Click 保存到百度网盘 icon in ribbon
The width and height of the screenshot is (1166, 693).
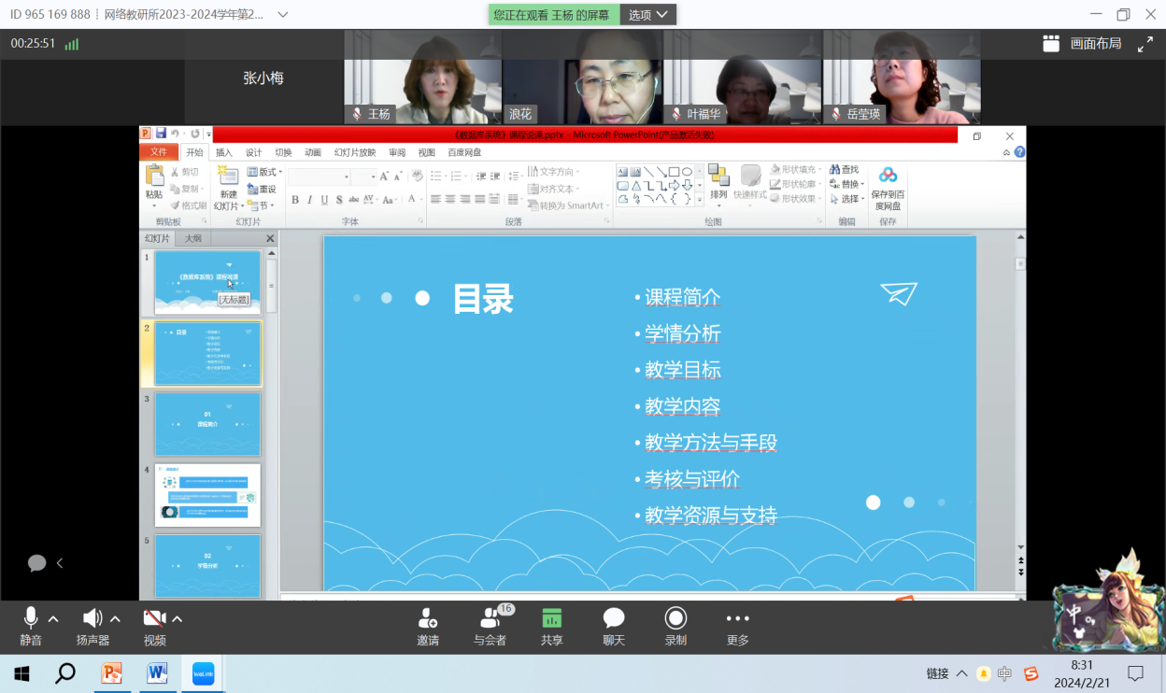888,188
